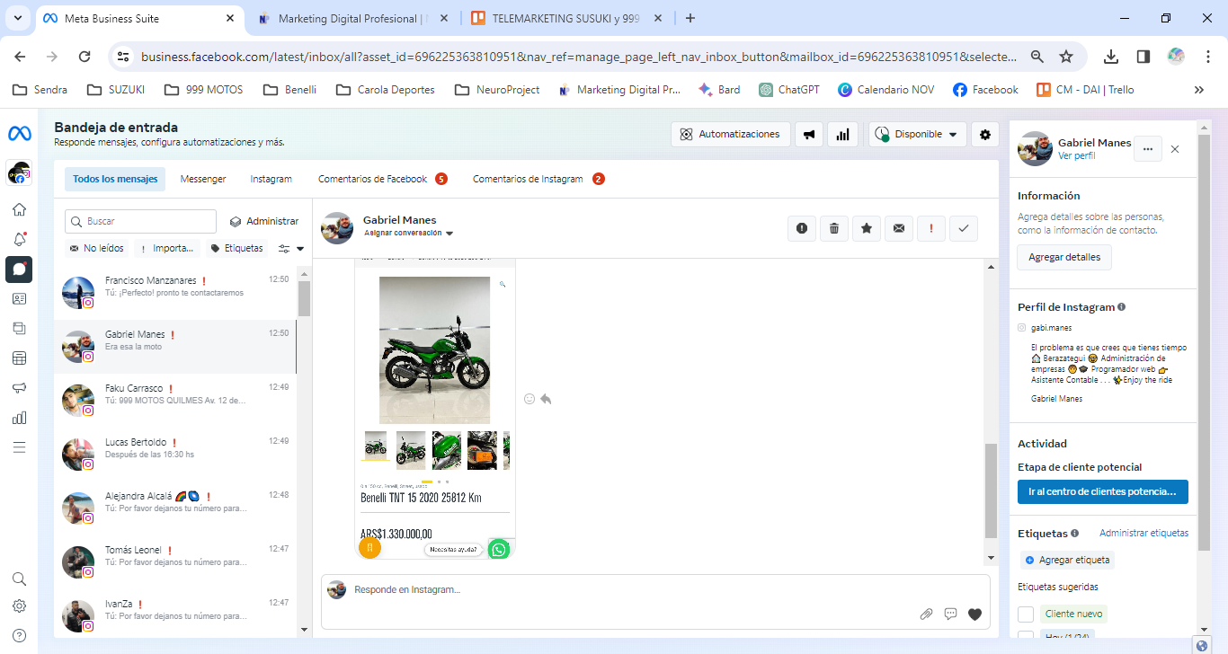Screen dimensions: 1228x654
Task: Check the 'Cliente nuevo' suggested label checkbox
Action: 1026,614
